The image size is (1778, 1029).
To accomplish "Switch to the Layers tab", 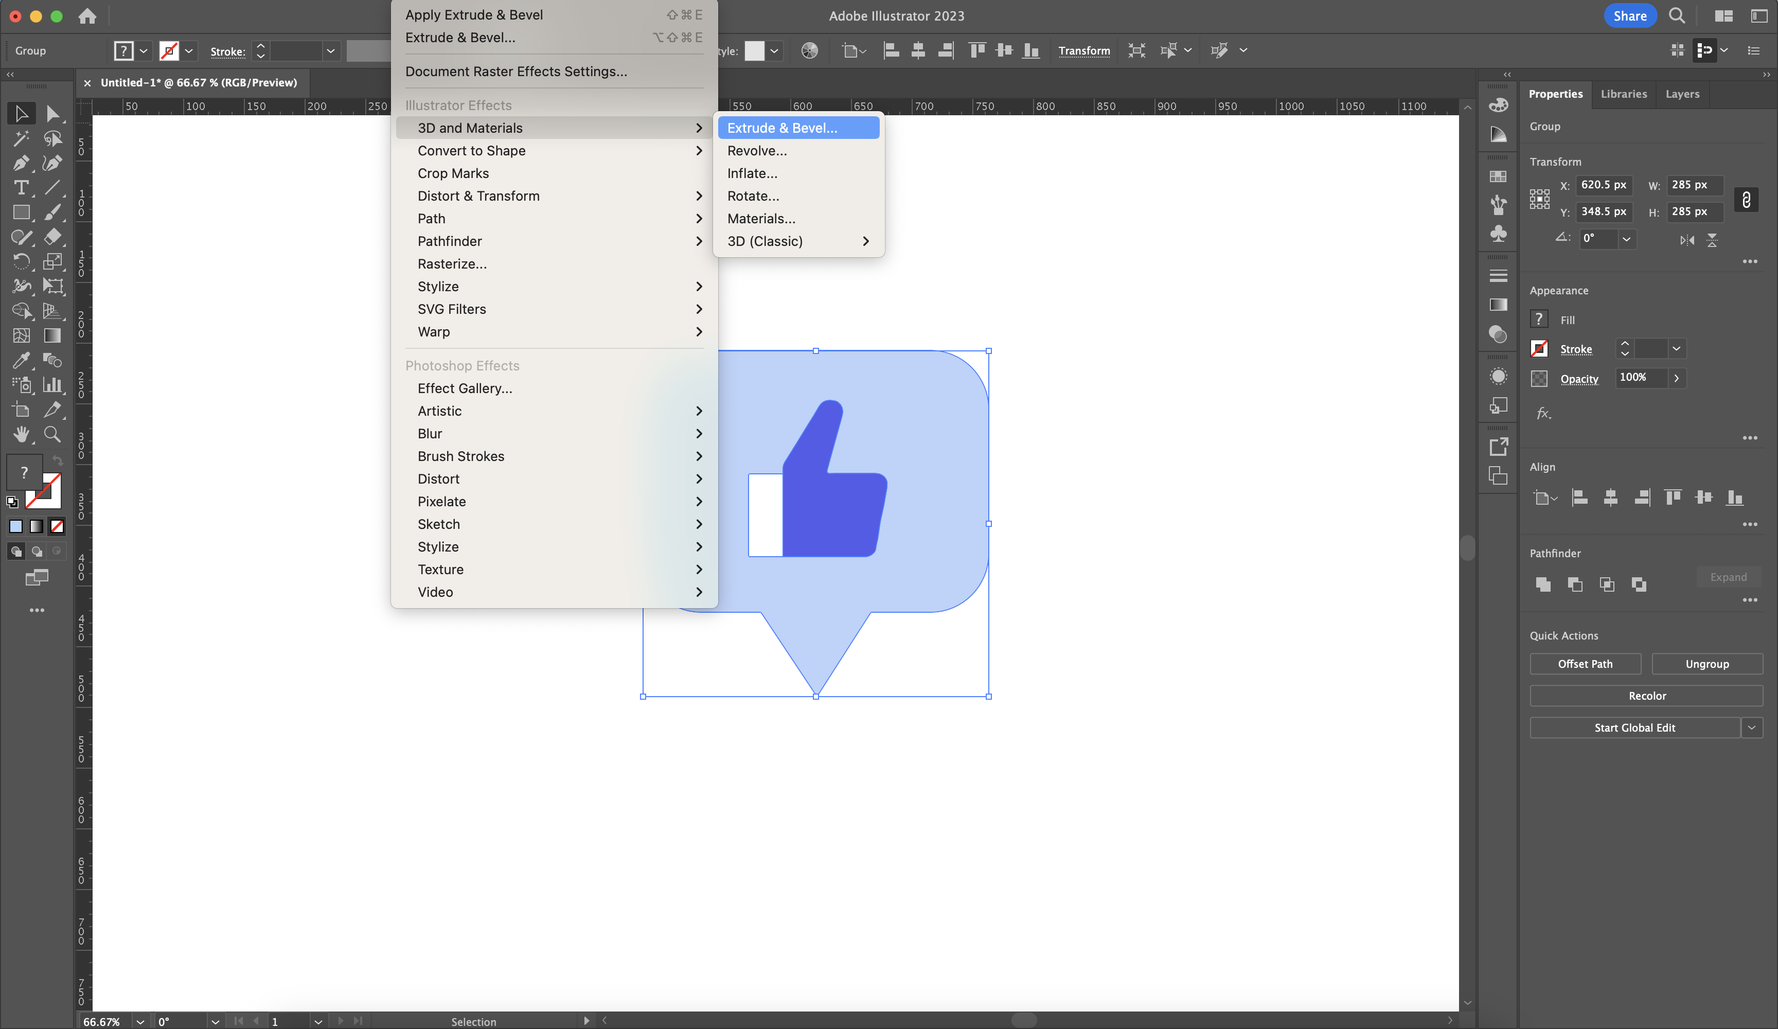I will pos(1682,94).
